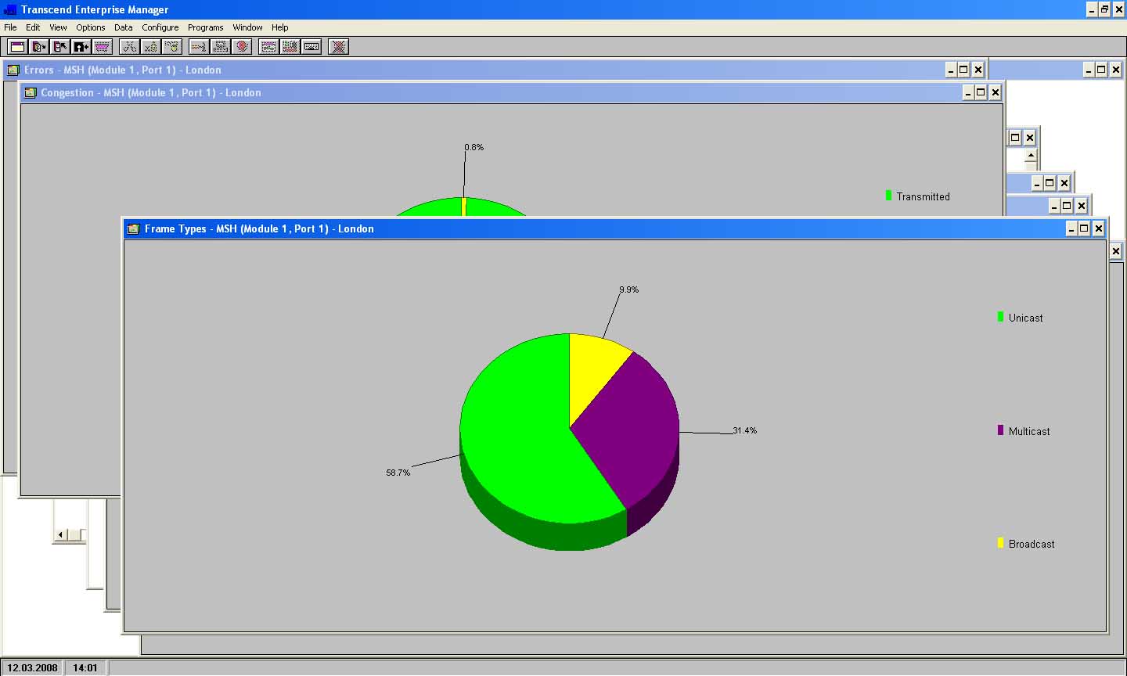Click the yellow Broadcast legend swatch
Screen dimensions: 1127x676
pyautogui.click(x=1000, y=543)
